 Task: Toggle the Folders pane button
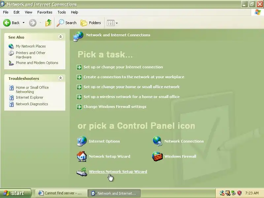(x=91, y=23)
